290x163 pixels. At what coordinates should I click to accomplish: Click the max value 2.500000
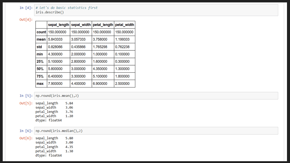122,84
